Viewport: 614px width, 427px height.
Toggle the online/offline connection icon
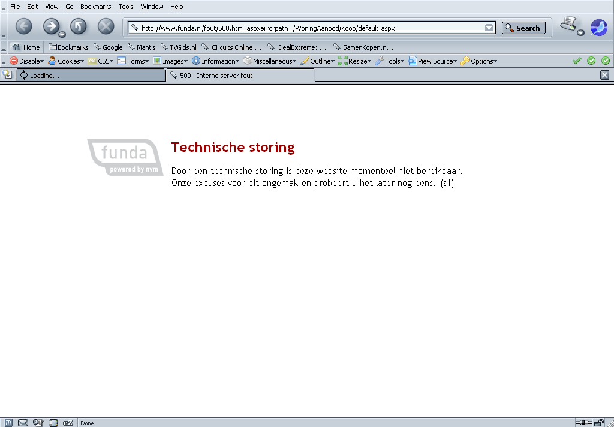(x=583, y=423)
